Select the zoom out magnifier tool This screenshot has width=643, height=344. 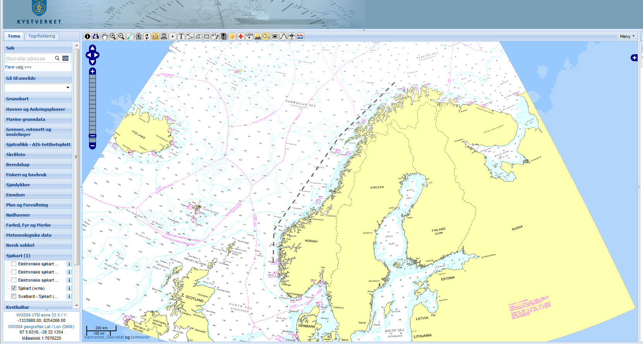[x=121, y=36]
